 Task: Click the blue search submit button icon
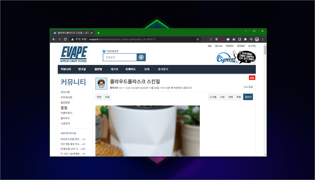click(141, 57)
